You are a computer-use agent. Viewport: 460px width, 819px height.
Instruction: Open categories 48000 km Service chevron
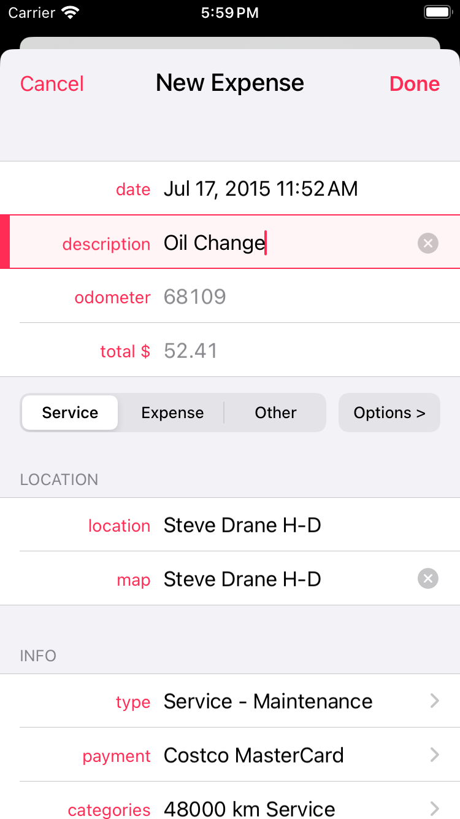pyautogui.click(x=435, y=809)
